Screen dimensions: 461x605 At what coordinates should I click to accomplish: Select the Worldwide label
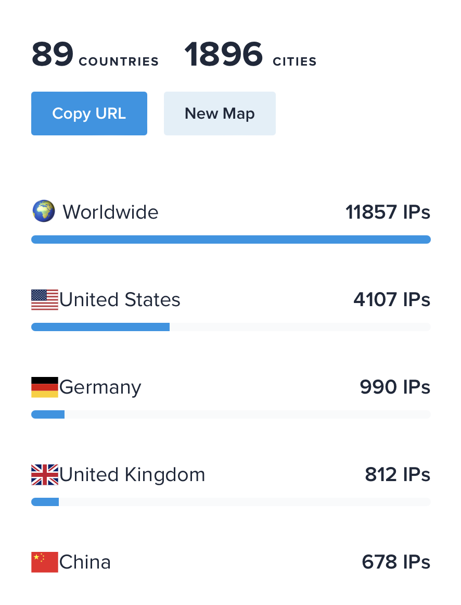click(110, 212)
